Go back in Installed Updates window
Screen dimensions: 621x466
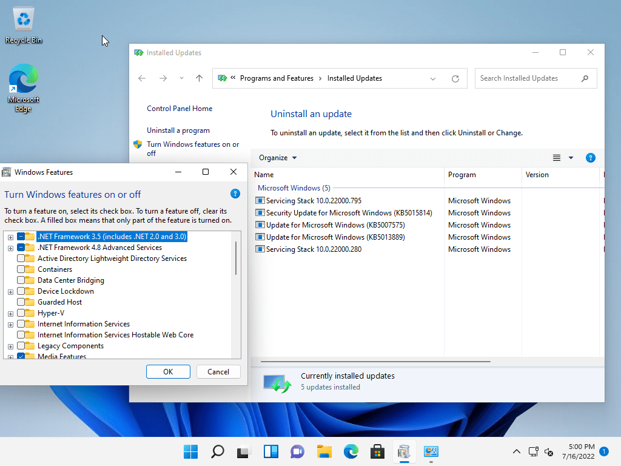click(142, 78)
